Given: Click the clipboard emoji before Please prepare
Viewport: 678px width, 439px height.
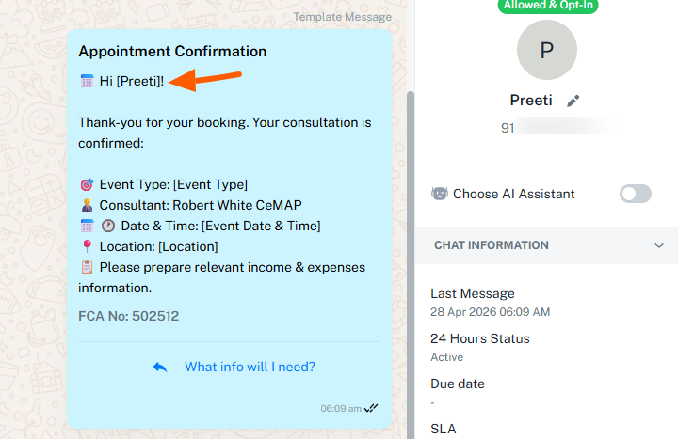Looking at the screenshot, I should 87,267.
